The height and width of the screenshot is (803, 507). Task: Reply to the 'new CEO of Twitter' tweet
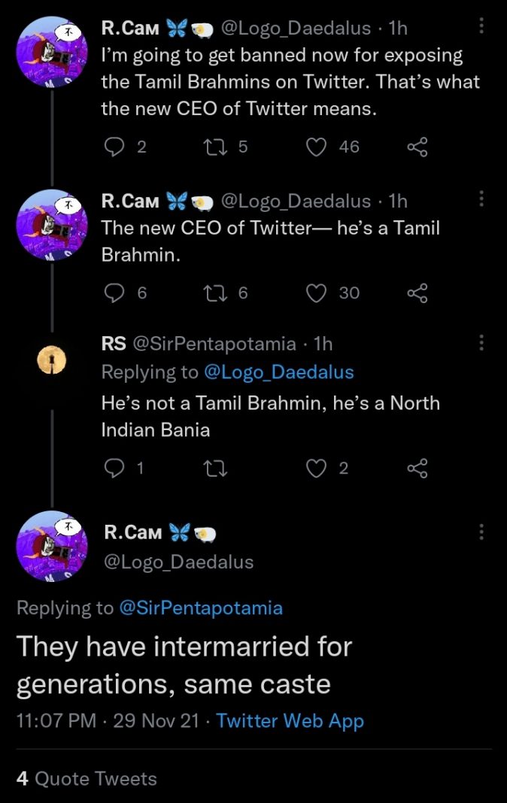[113, 292]
